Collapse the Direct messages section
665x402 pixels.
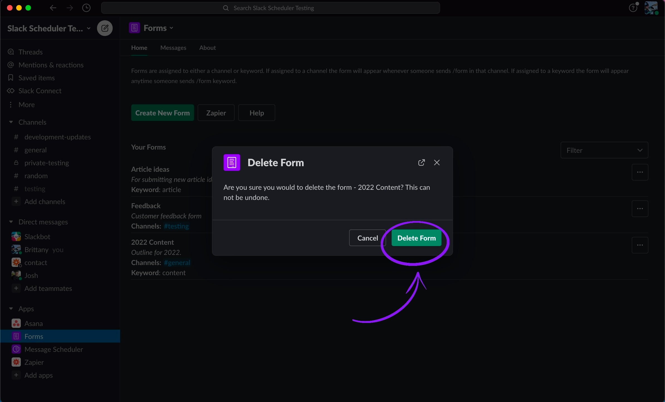pyautogui.click(x=11, y=222)
